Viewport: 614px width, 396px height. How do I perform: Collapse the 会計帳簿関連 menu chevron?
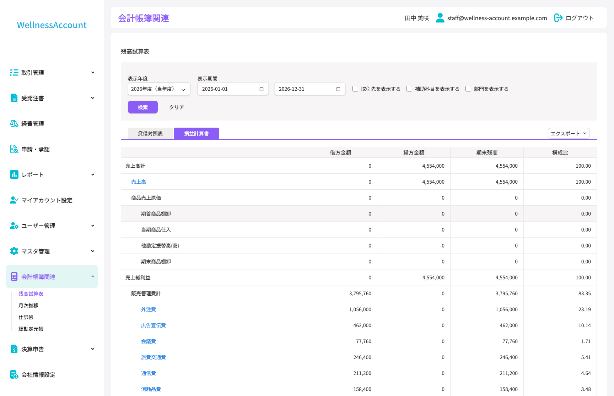click(x=93, y=277)
